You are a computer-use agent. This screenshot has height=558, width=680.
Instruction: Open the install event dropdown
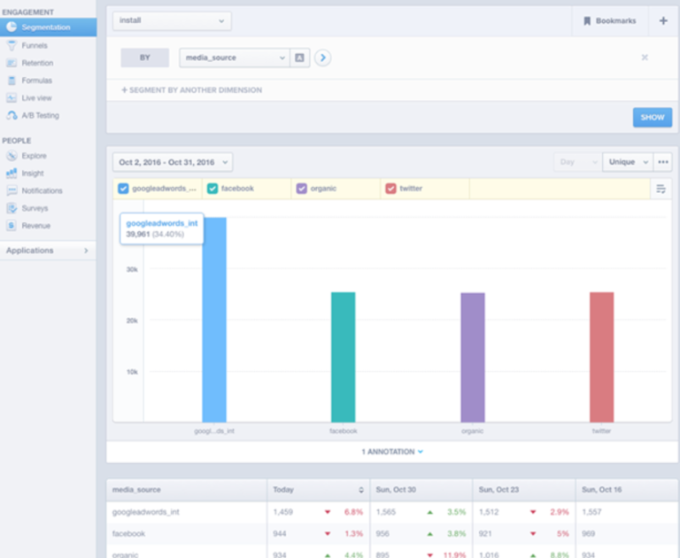click(172, 21)
